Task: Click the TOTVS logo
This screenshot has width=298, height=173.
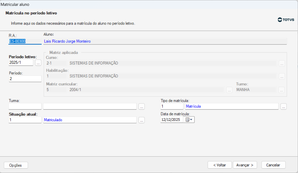Action: pos(286,20)
